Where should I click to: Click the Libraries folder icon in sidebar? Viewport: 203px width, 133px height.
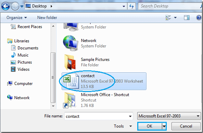coord(10,41)
